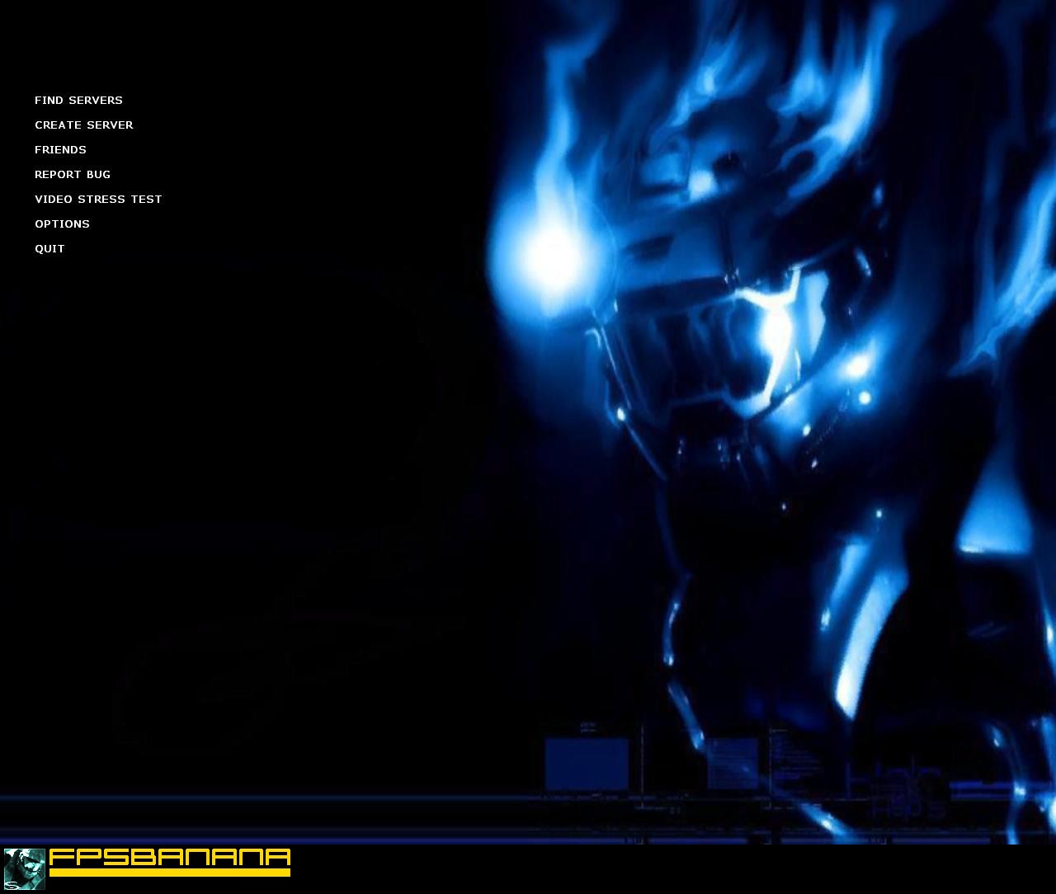This screenshot has height=894, width=1056.
Task: Choose Report Bug in the main menu
Action: (x=73, y=175)
